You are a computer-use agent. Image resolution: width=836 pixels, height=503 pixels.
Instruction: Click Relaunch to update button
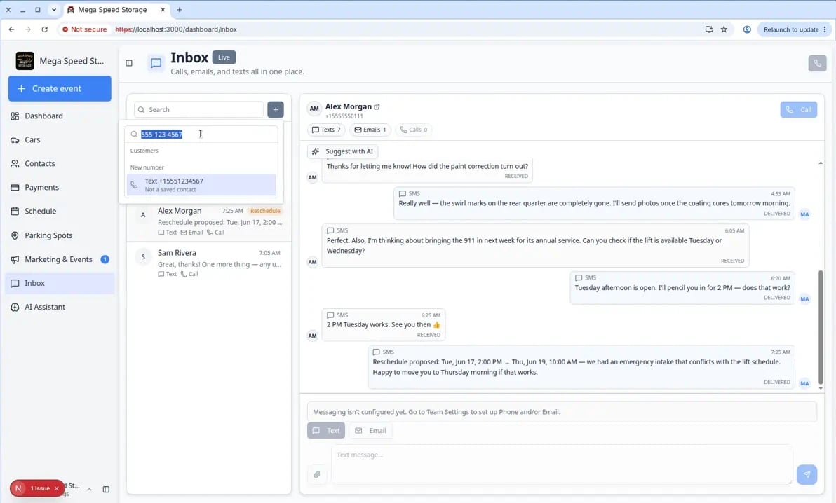(x=795, y=29)
